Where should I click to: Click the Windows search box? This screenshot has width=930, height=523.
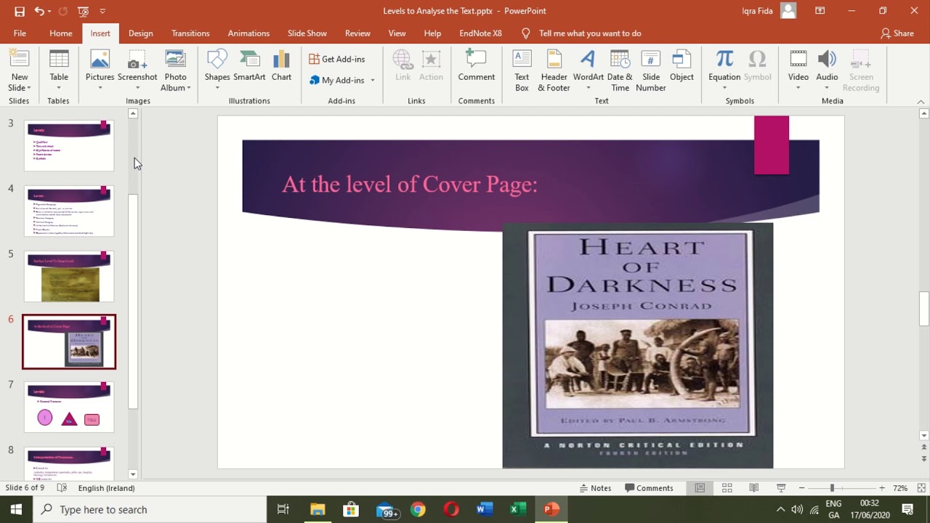click(x=150, y=509)
